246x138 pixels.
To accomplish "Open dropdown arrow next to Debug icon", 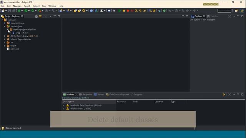I will pos(22,11).
